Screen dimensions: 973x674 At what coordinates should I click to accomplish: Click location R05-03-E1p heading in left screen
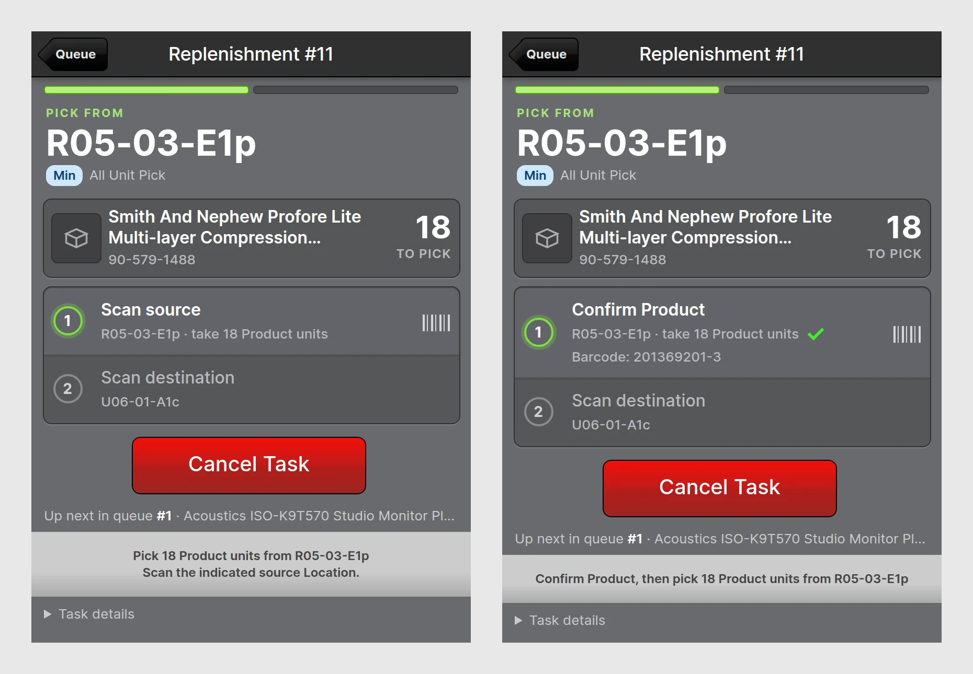pyautogui.click(x=151, y=143)
